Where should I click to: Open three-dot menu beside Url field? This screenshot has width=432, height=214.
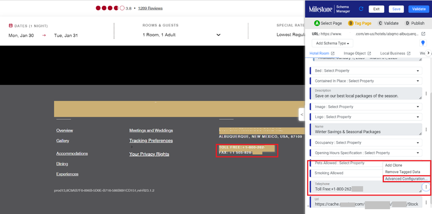tap(426, 202)
